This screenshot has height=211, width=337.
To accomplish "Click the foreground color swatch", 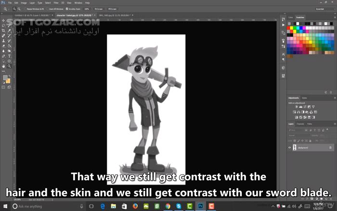I will (x=5, y=78).
